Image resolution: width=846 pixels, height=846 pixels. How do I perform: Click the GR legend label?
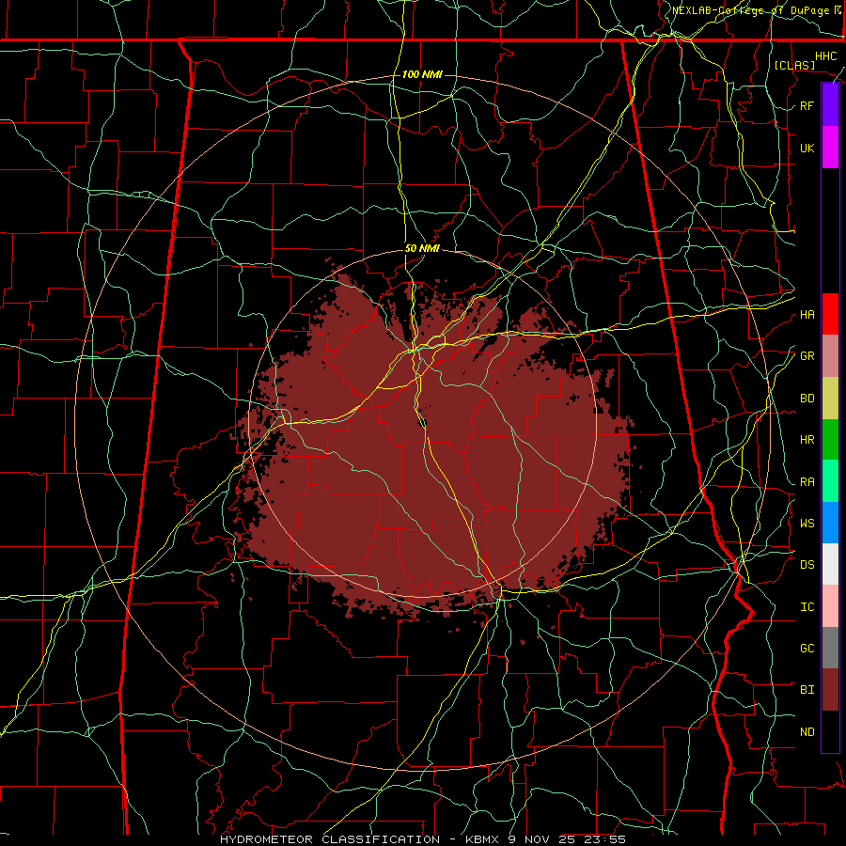coord(807,356)
